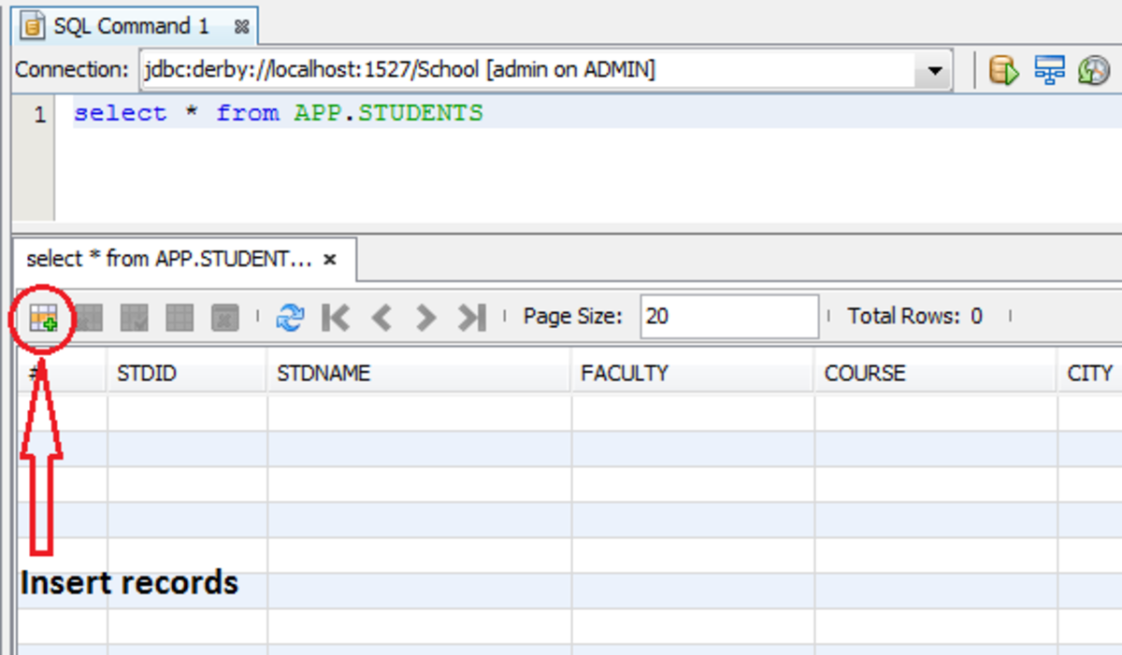Click the Page Size input field

(728, 317)
